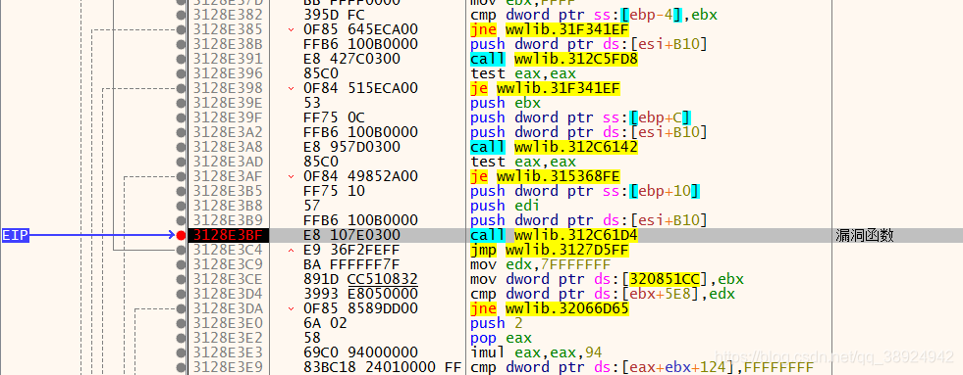The height and width of the screenshot is (375, 963).
Task: Select instruction call wwlib.312C5FD8
Action: [554, 59]
